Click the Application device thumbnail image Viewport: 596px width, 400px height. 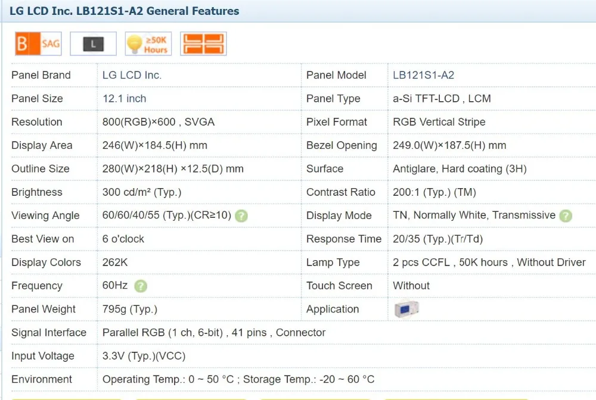click(406, 309)
